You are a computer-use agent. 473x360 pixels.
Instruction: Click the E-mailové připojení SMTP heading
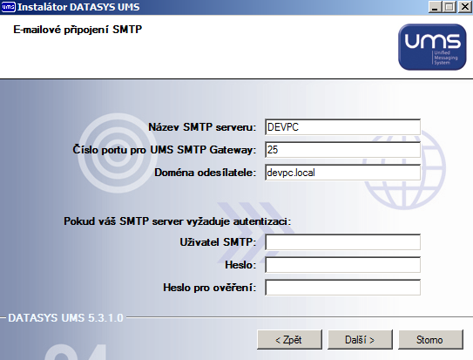78,30
